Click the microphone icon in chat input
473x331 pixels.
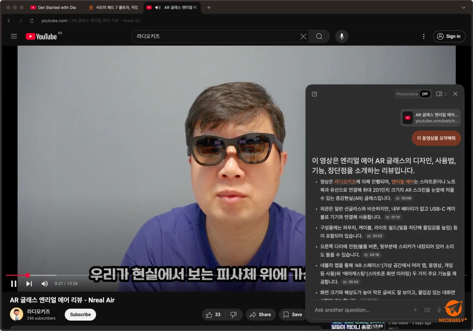click(x=439, y=310)
